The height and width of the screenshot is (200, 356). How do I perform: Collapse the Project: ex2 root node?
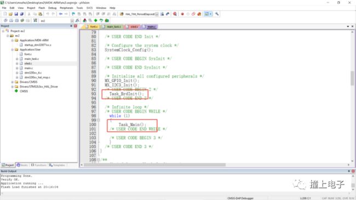[x=3, y=31]
